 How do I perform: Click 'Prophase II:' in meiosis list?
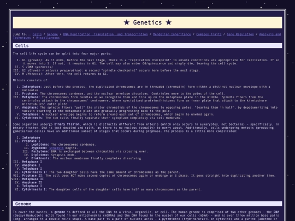[33, 176]
